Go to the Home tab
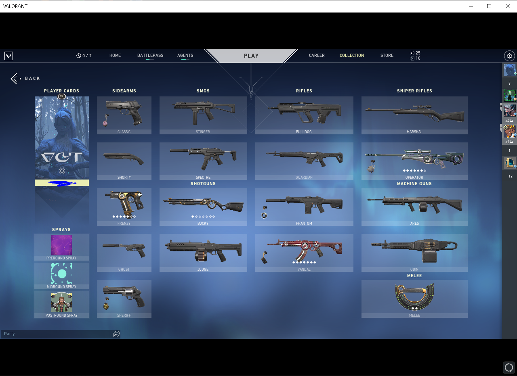 pyautogui.click(x=115, y=56)
